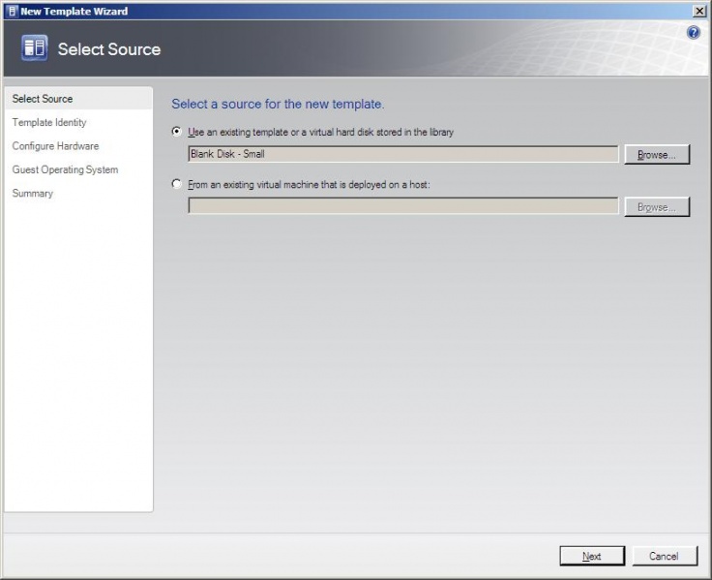The height and width of the screenshot is (580, 712).
Task: Switch to the Configure Hardware step
Action: pyautogui.click(x=55, y=146)
